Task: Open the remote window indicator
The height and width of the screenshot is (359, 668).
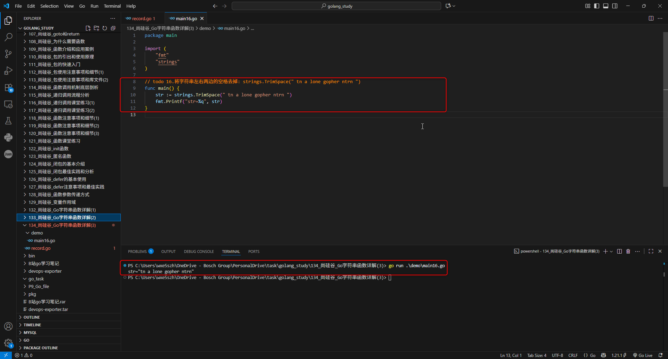Action: pyautogui.click(x=6, y=355)
